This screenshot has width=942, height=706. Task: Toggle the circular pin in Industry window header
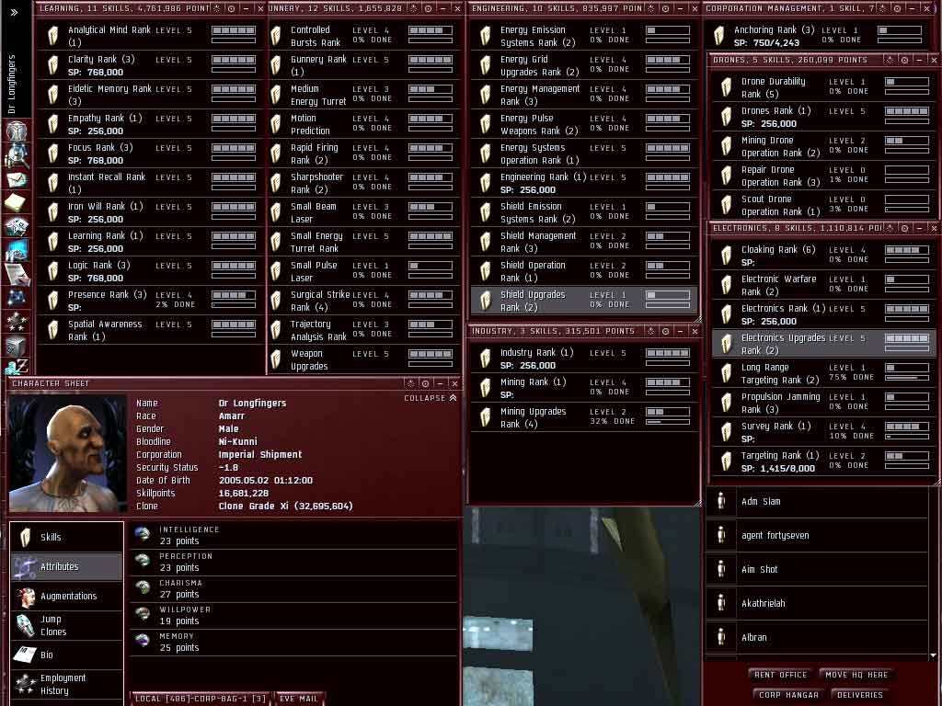665,331
